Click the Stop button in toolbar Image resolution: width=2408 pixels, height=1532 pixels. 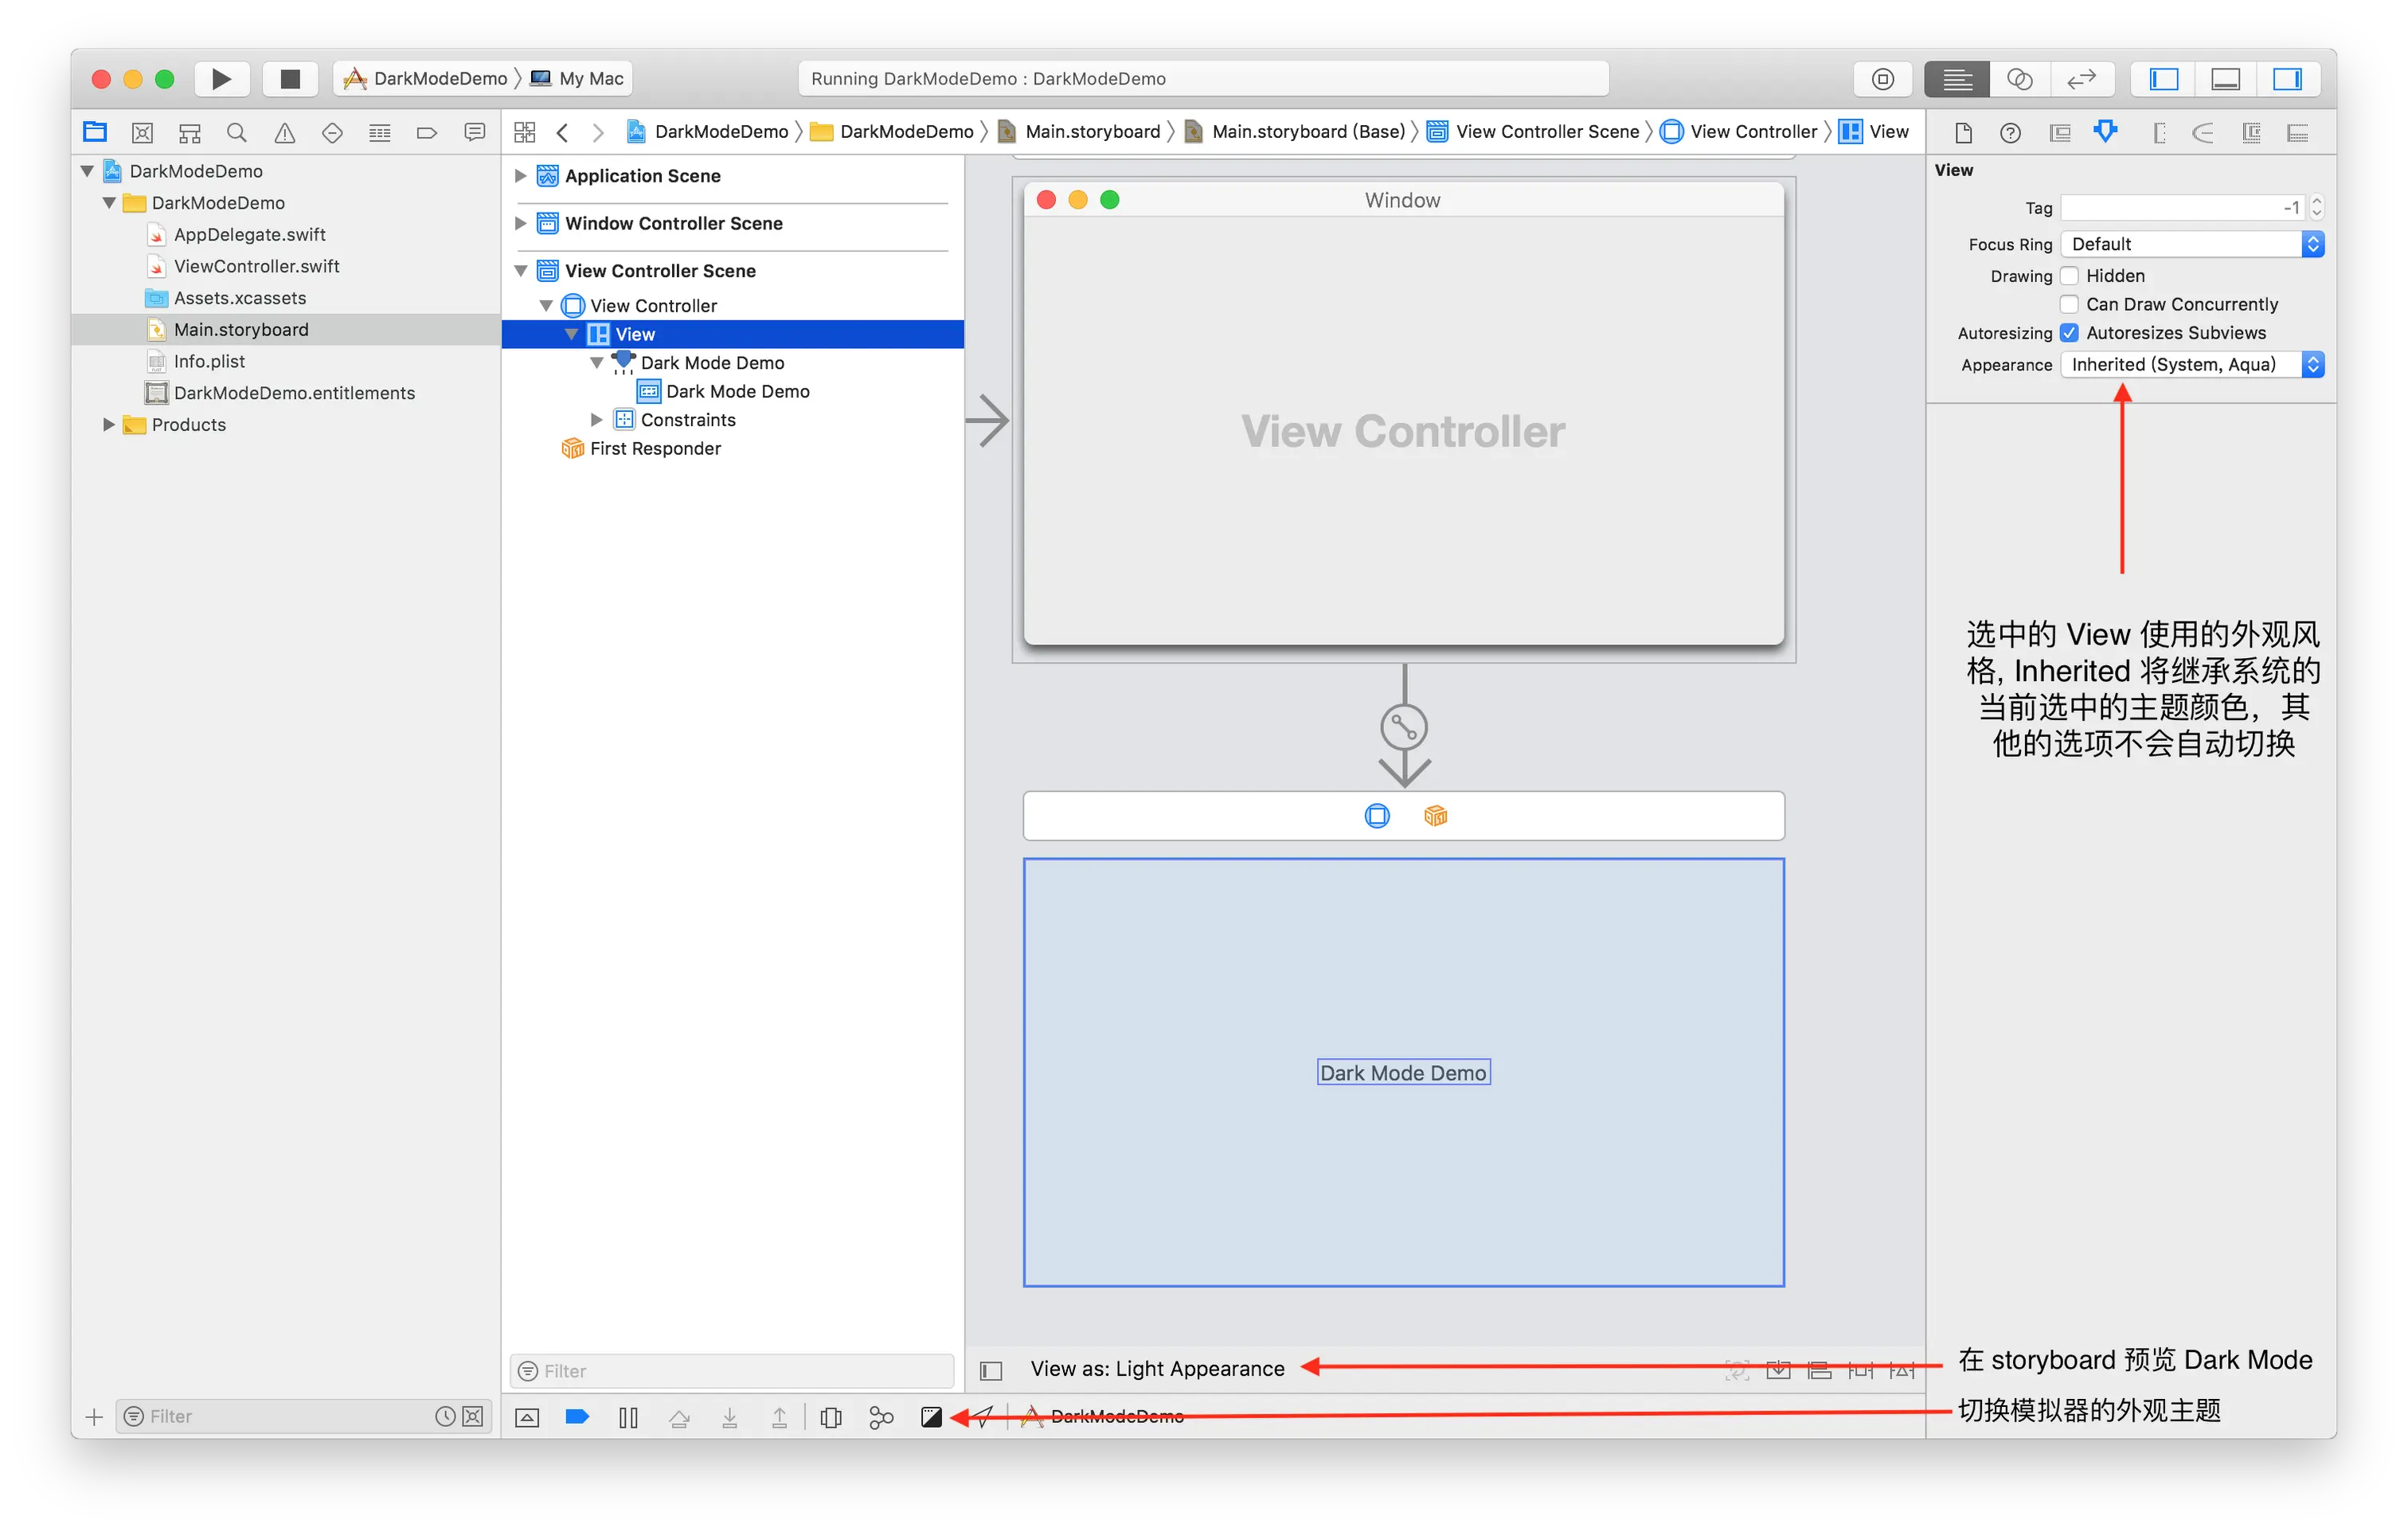point(290,78)
